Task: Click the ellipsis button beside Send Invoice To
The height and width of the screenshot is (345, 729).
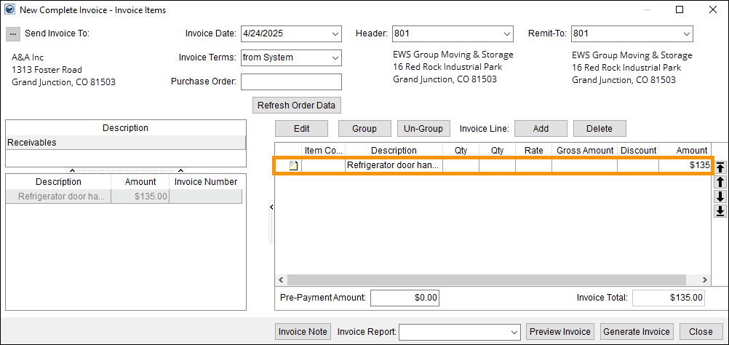Action: tap(13, 33)
